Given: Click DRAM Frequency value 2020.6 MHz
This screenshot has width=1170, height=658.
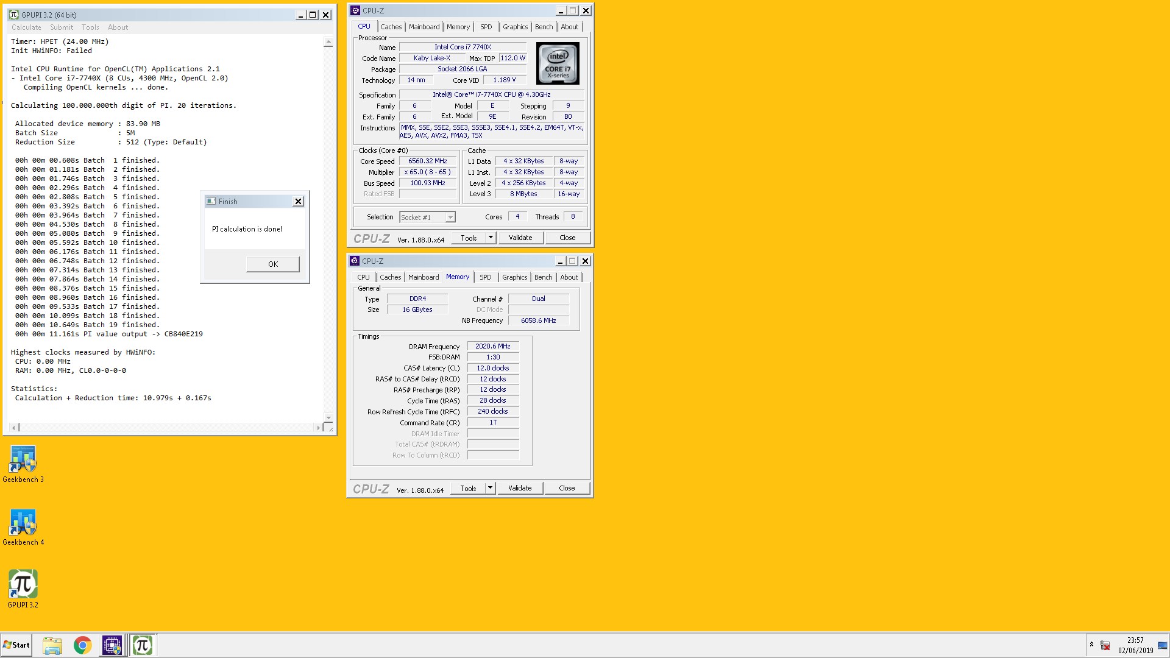Looking at the screenshot, I should coord(493,346).
